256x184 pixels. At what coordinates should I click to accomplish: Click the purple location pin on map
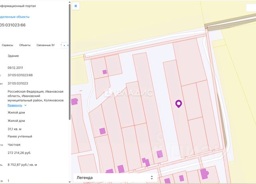(x=179, y=104)
